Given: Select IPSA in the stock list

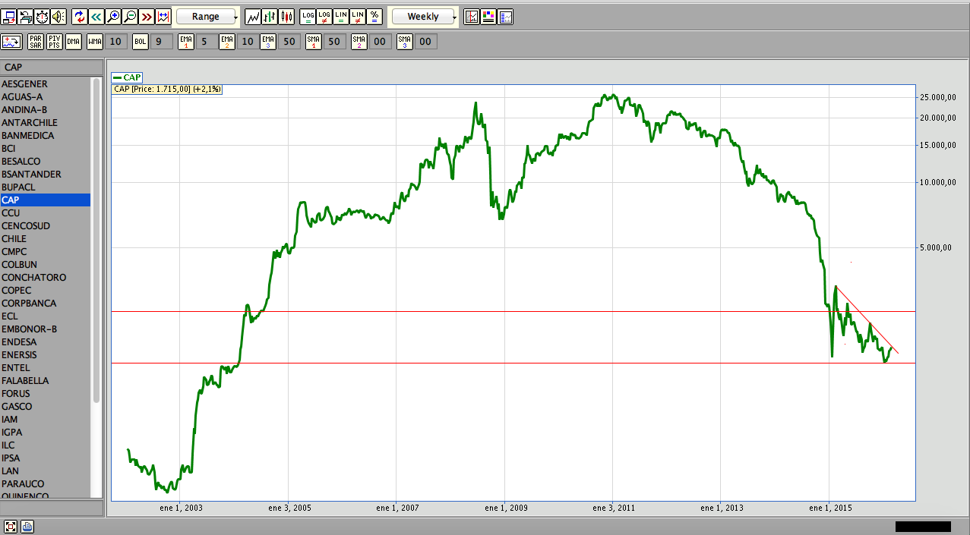Looking at the screenshot, I should click(46, 458).
